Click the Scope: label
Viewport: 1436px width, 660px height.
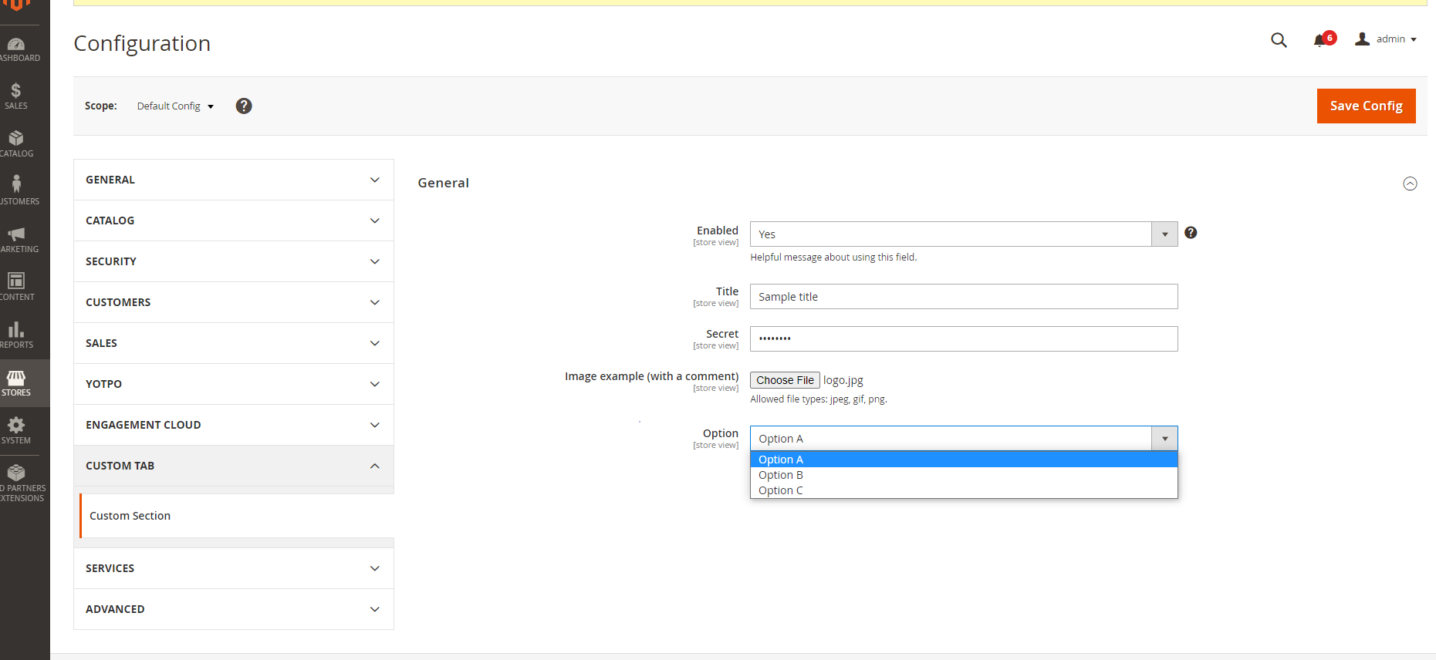pos(101,106)
